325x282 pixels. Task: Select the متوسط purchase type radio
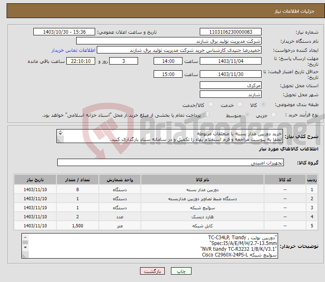coord(247,115)
